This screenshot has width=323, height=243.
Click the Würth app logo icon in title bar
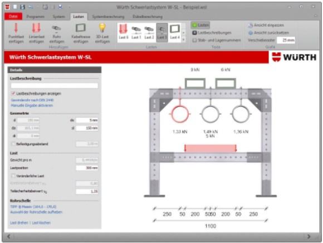tap(7, 7)
